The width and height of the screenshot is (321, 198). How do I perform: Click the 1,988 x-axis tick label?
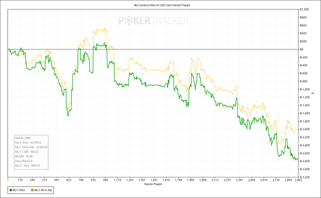tap(203, 180)
